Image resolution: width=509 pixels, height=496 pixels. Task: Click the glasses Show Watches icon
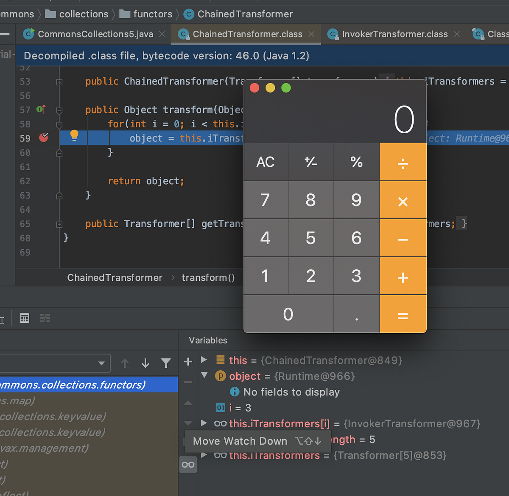pyautogui.click(x=188, y=465)
